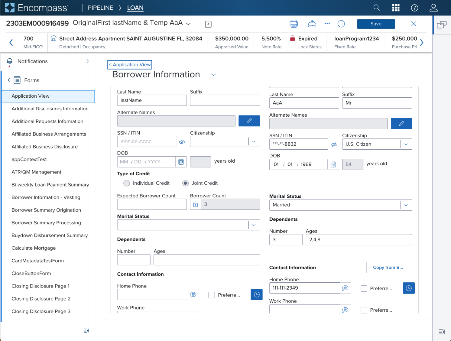
Task: Open the apps grid icon
Action: tap(396, 8)
